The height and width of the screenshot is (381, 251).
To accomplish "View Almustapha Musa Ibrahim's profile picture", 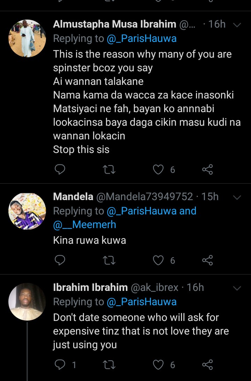I will click(27, 38).
